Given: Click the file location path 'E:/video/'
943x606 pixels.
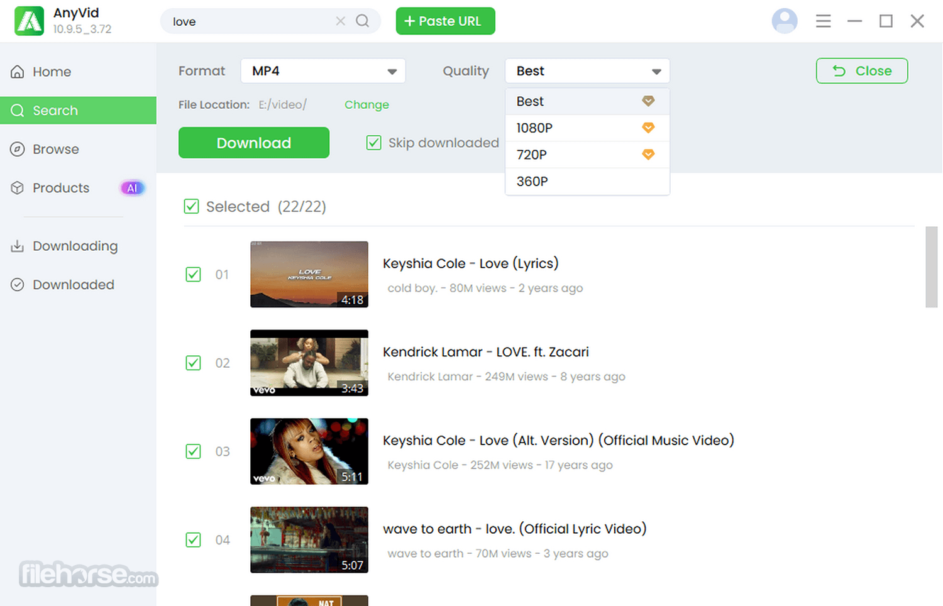Looking at the screenshot, I should pos(283,105).
